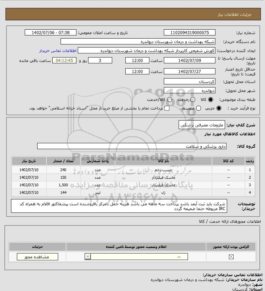
Task: Click the الزامی بودن ارائه مجوز header
Action: tap(231, 247)
